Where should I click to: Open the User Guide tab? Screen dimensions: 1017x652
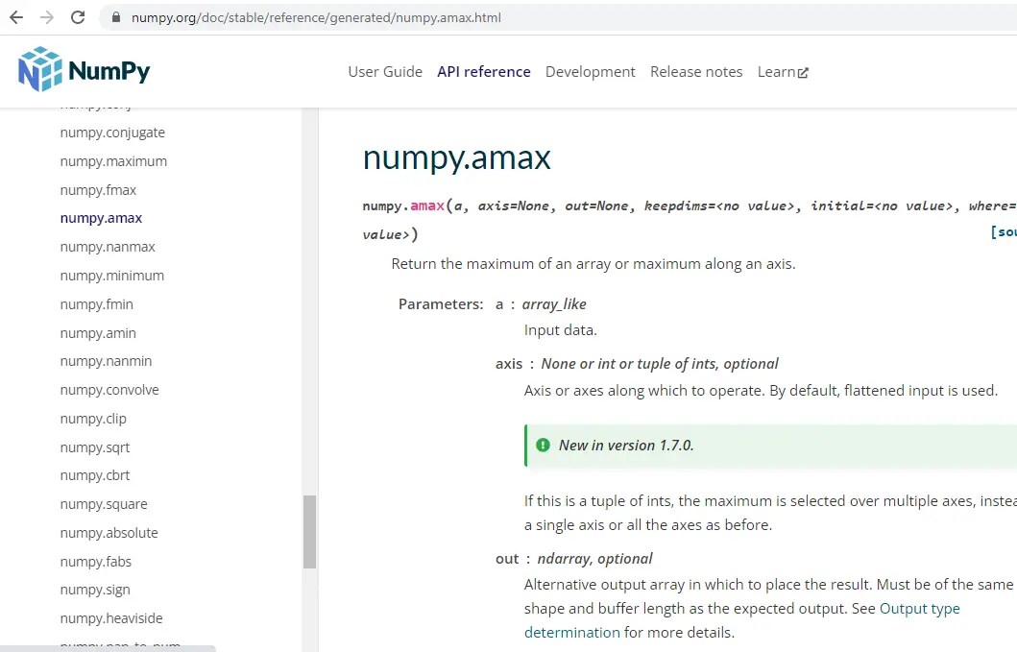tap(385, 72)
